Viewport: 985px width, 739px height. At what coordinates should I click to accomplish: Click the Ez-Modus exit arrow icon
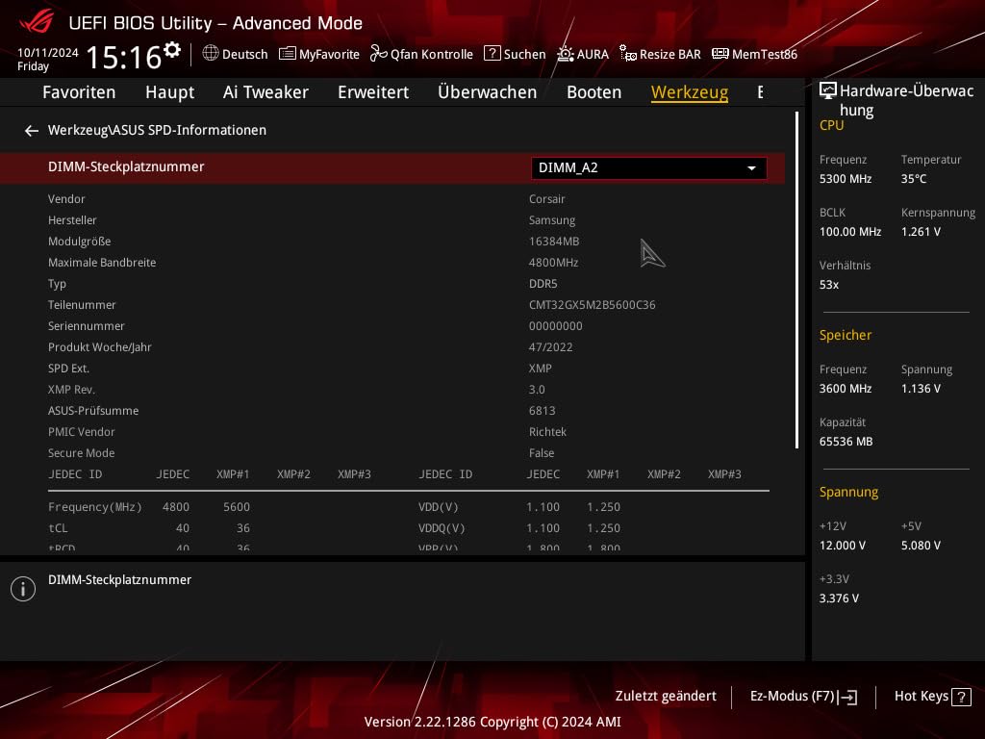click(847, 697)
